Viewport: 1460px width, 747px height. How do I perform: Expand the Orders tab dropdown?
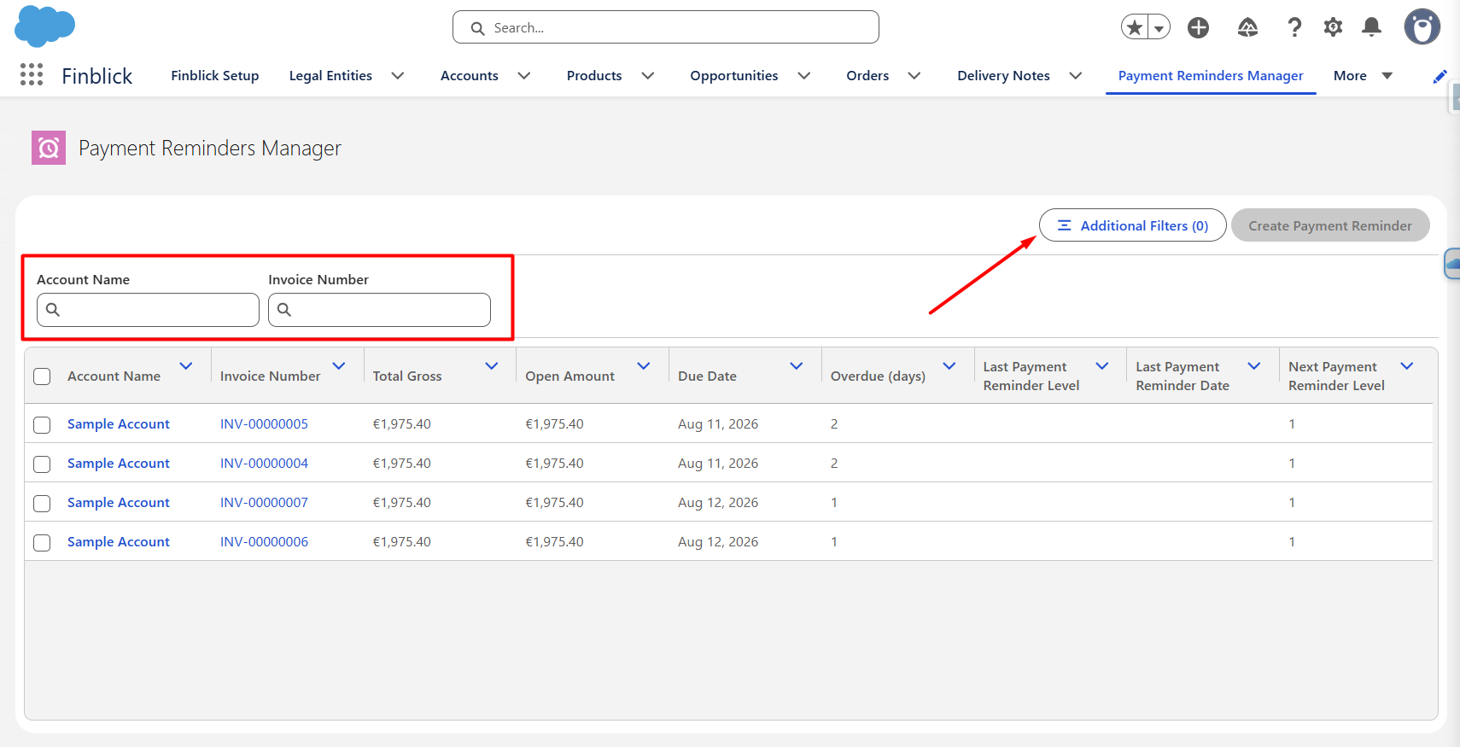[x=914, y=76]
